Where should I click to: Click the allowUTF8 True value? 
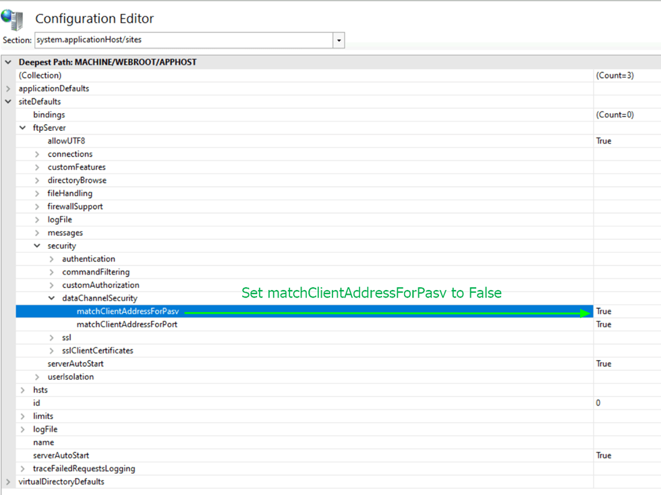(x=604, y=141)
